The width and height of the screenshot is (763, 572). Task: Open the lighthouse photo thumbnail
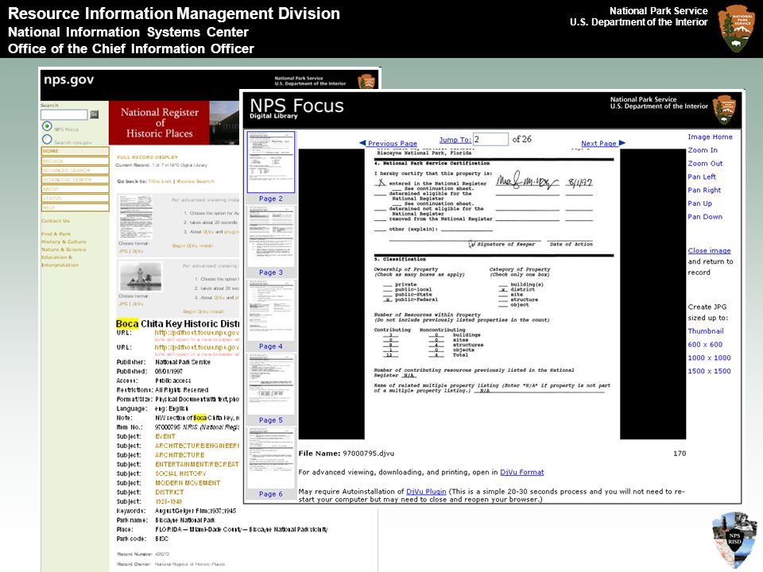141,276
